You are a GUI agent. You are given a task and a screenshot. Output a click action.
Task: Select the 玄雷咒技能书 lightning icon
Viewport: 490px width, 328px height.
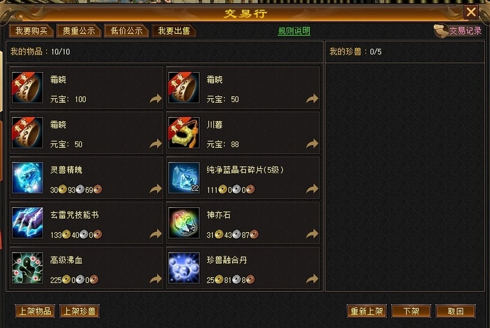click(27, 222)
